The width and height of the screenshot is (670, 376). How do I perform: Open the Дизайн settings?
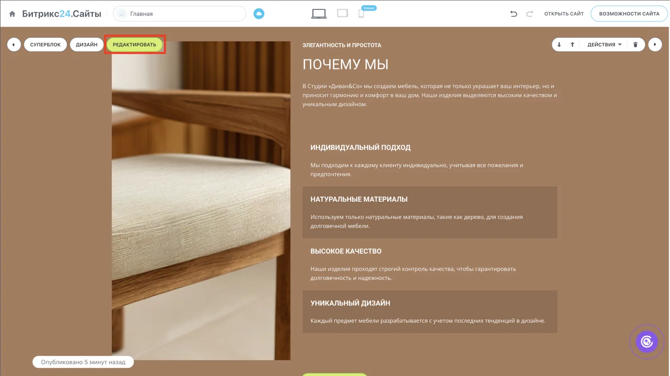(87, 45)
